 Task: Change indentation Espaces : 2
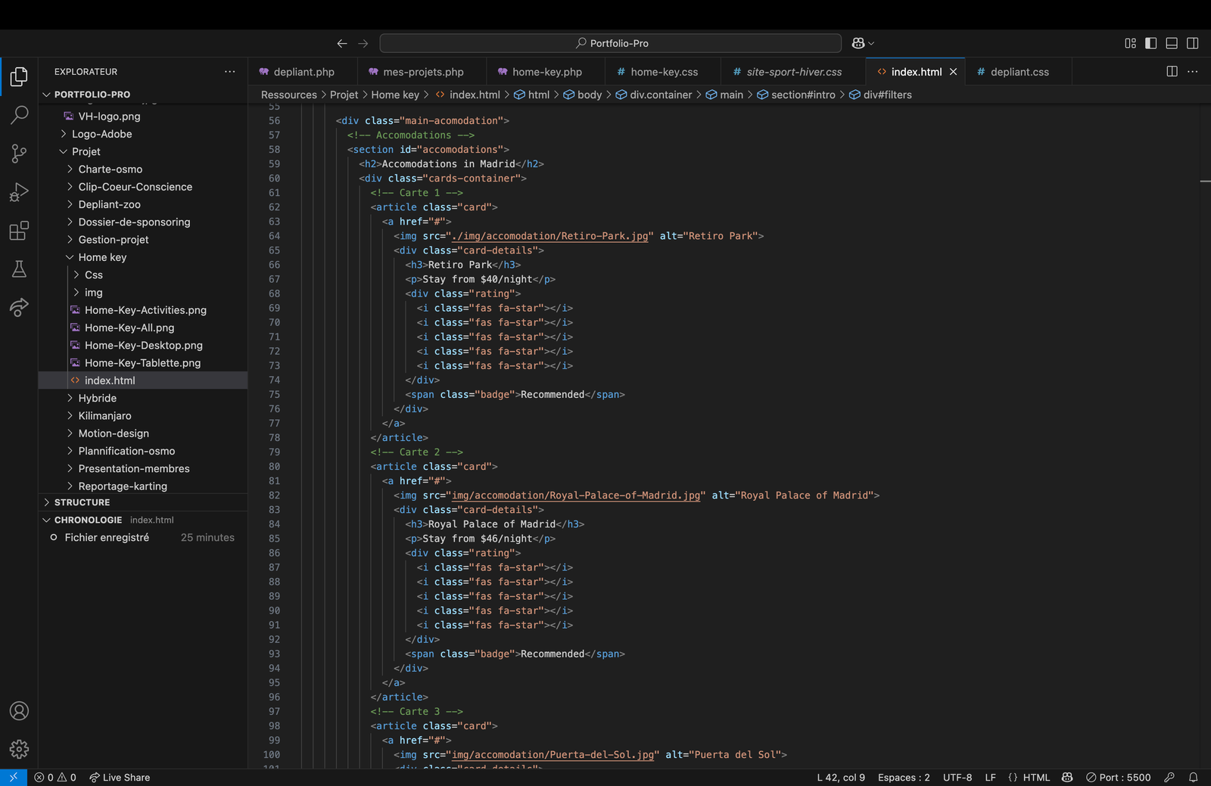pyautogui.click(x=904, y=777)
